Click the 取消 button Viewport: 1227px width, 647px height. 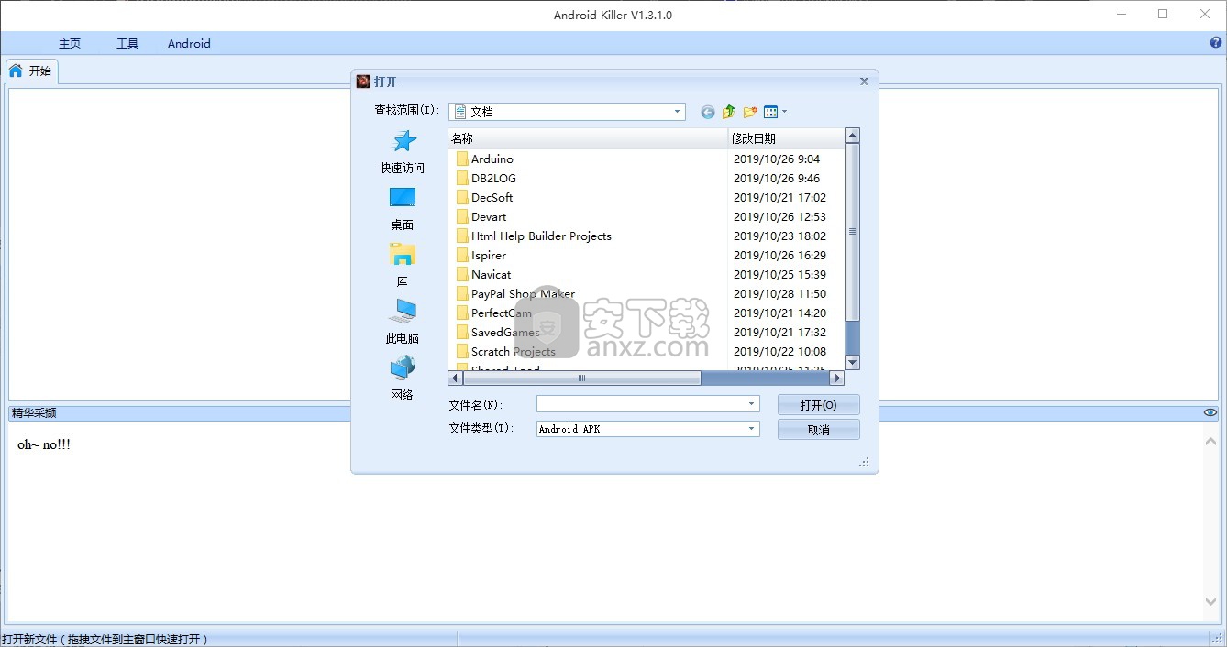tap(818, 430)
